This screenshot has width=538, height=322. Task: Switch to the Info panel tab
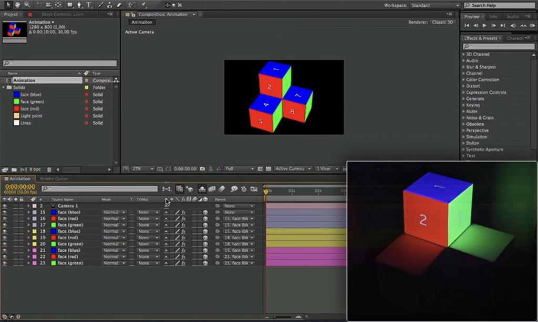point(493,17)
